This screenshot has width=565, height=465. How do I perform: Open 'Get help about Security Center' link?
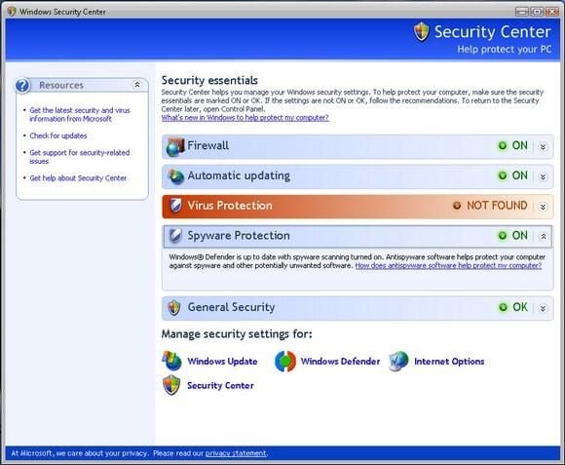(78, 178)
